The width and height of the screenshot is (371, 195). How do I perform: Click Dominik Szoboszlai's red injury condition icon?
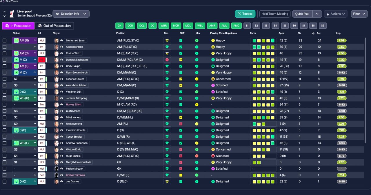(167, 60)
